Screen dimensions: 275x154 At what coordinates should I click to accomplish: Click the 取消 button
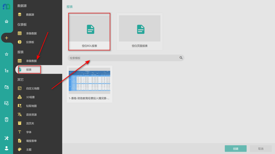[x=261, y=149]
